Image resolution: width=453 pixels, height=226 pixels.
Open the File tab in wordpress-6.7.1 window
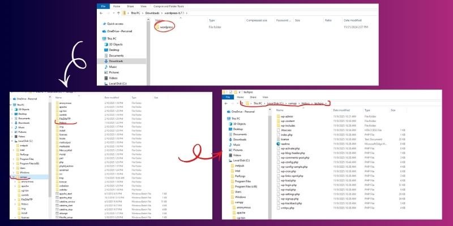pos(102,6)
